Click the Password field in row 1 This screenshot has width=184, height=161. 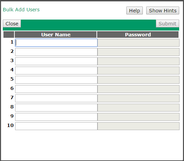(138, 43)
